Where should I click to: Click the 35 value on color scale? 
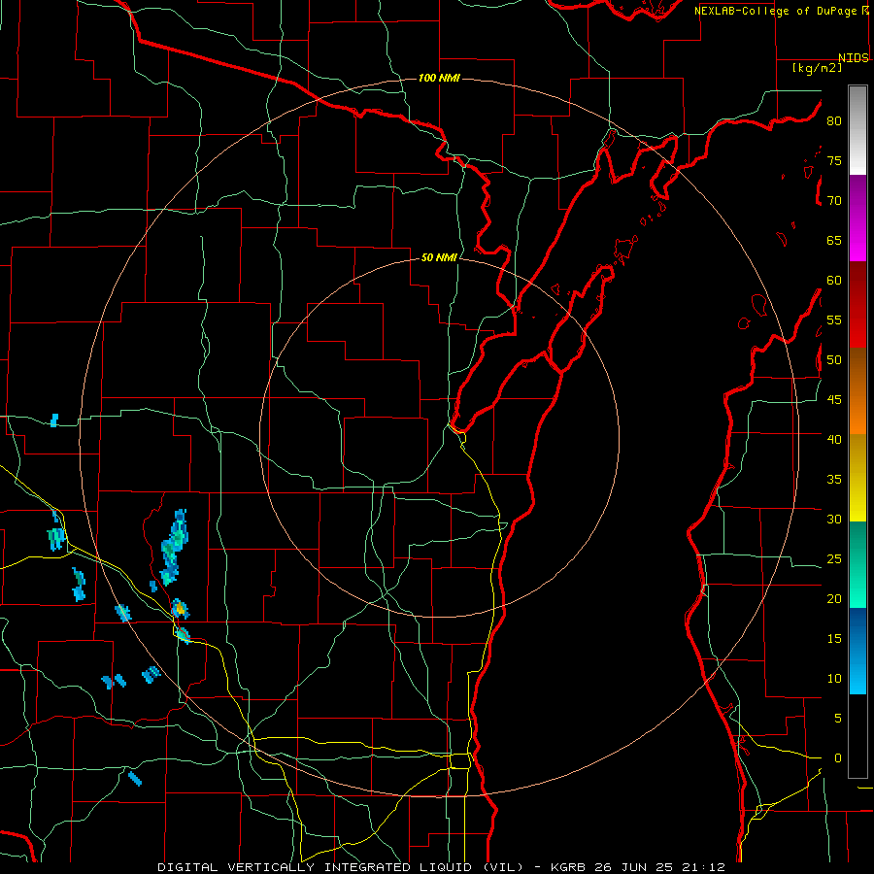(834, 480)
